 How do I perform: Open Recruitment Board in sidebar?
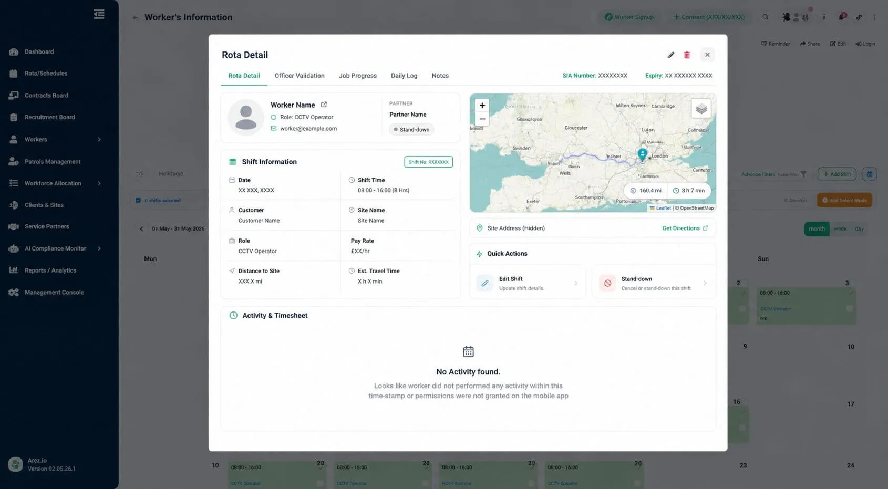click(x=49, y=117)
